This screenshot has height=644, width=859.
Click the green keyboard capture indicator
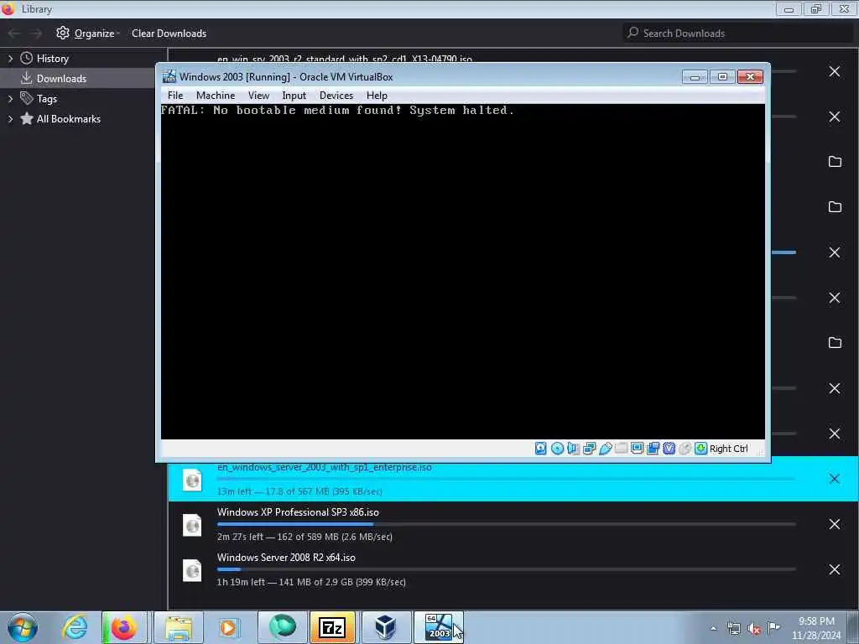(700, 449)
